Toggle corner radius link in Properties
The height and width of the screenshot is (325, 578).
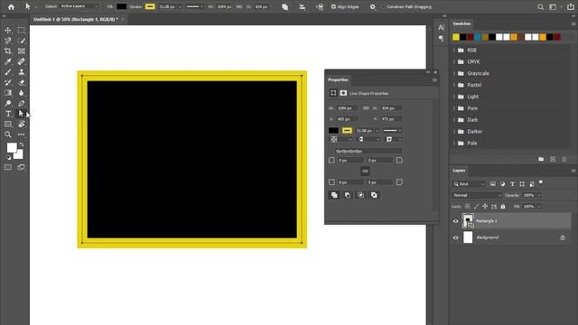365,171
